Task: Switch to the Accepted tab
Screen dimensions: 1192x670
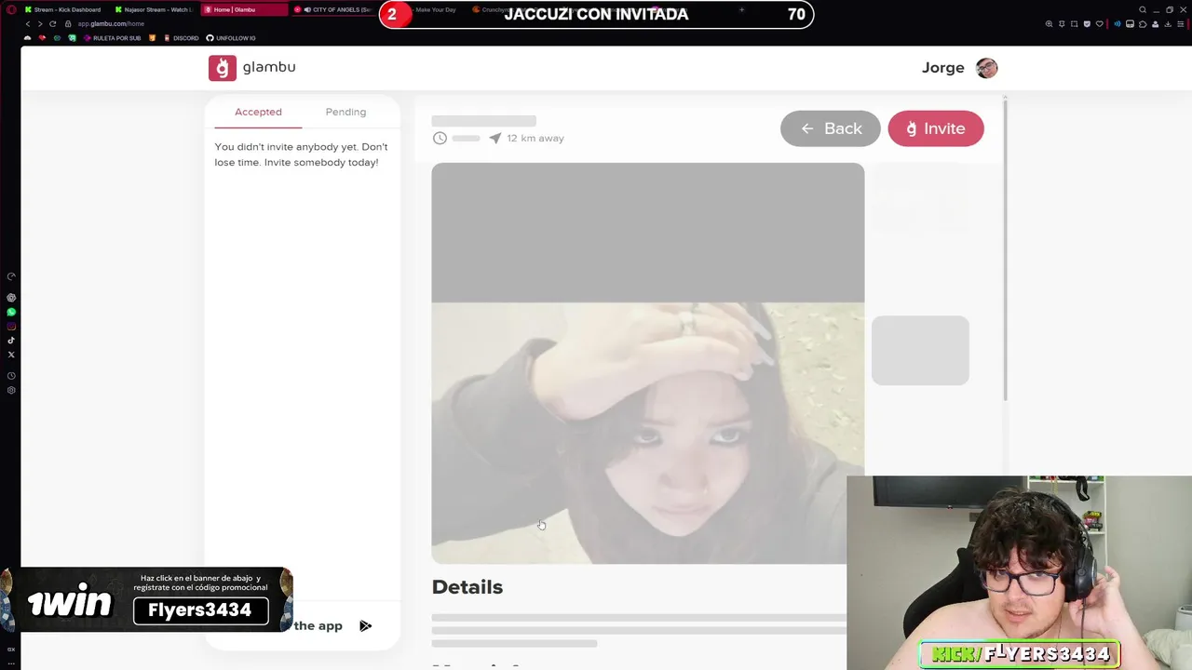Action: pos(258,112)
